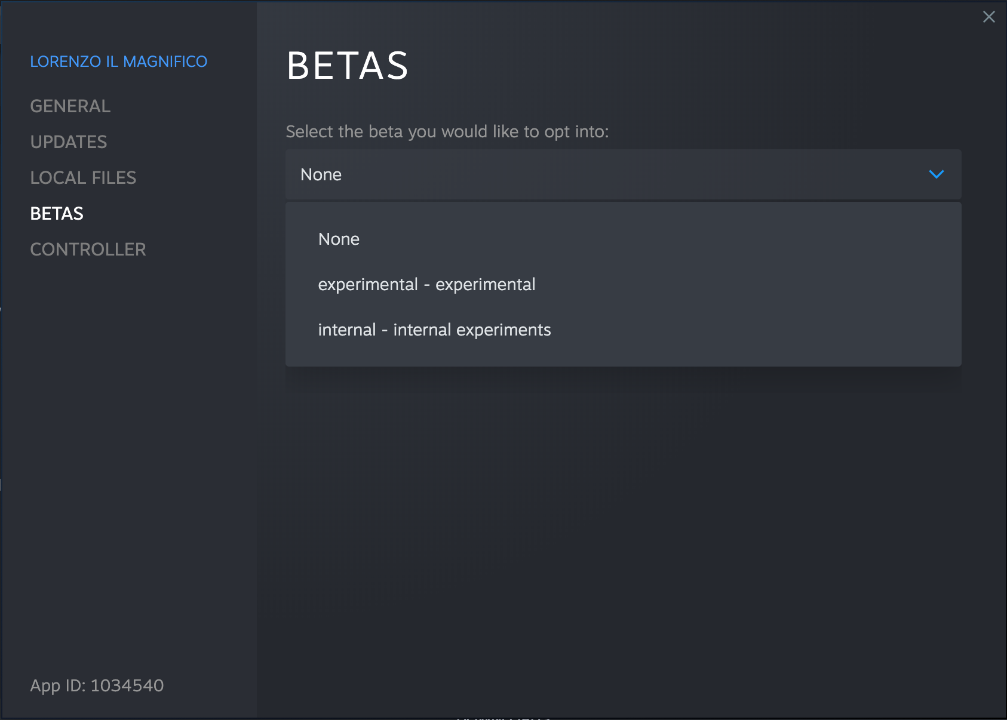The height and width of the screenshot is (720, 1007).
Task: Select experimental - experimental beta branch
Action: click(x=623, y=284)
